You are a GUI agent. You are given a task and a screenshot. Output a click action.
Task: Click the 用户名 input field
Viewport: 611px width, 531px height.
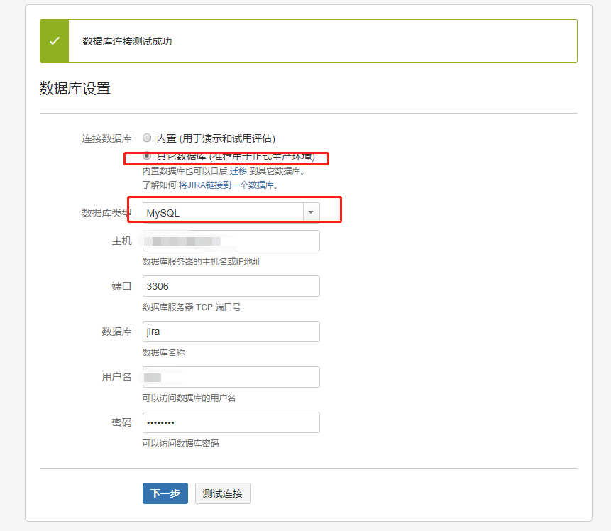231,377
